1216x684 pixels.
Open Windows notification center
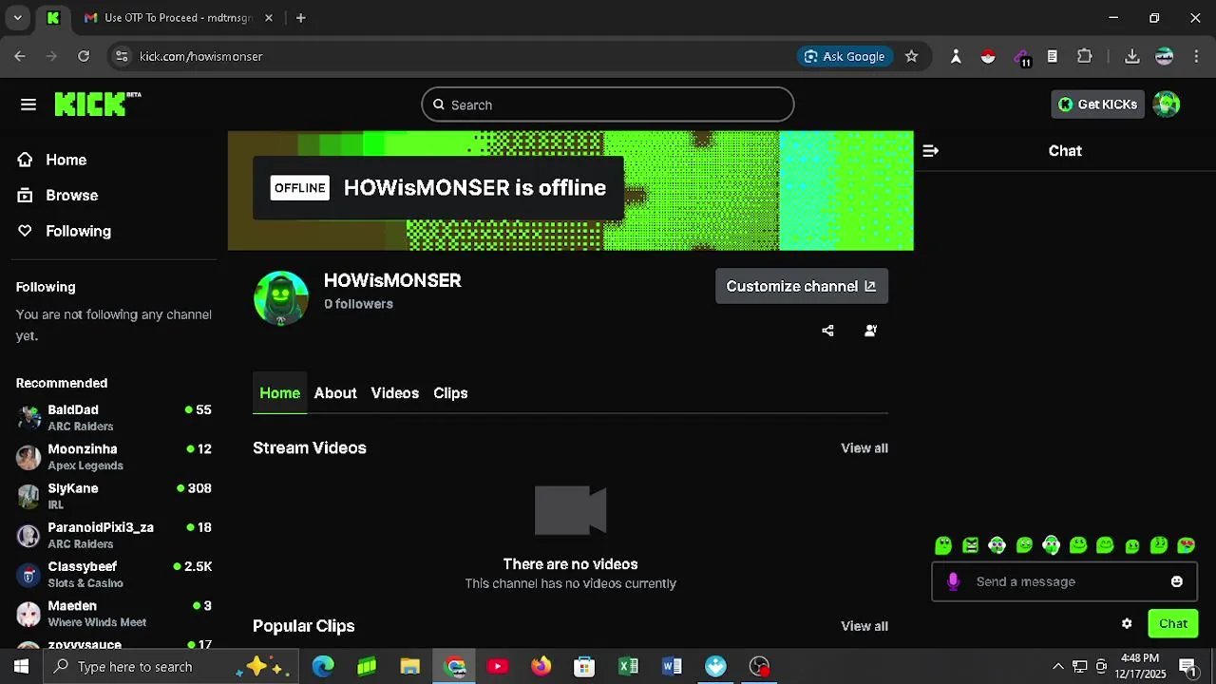[x=1187, y=667]
